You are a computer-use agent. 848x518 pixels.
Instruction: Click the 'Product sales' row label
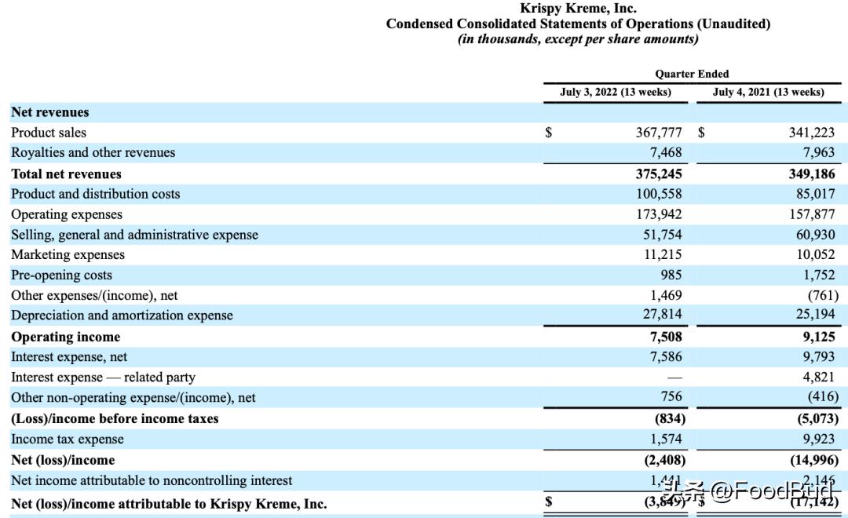[x=48, y=133]
